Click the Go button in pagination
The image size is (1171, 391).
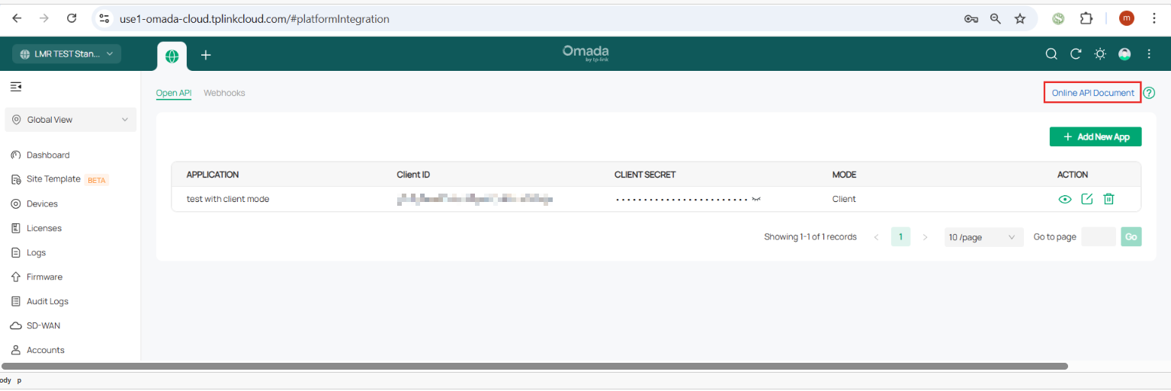(1131, 237)
